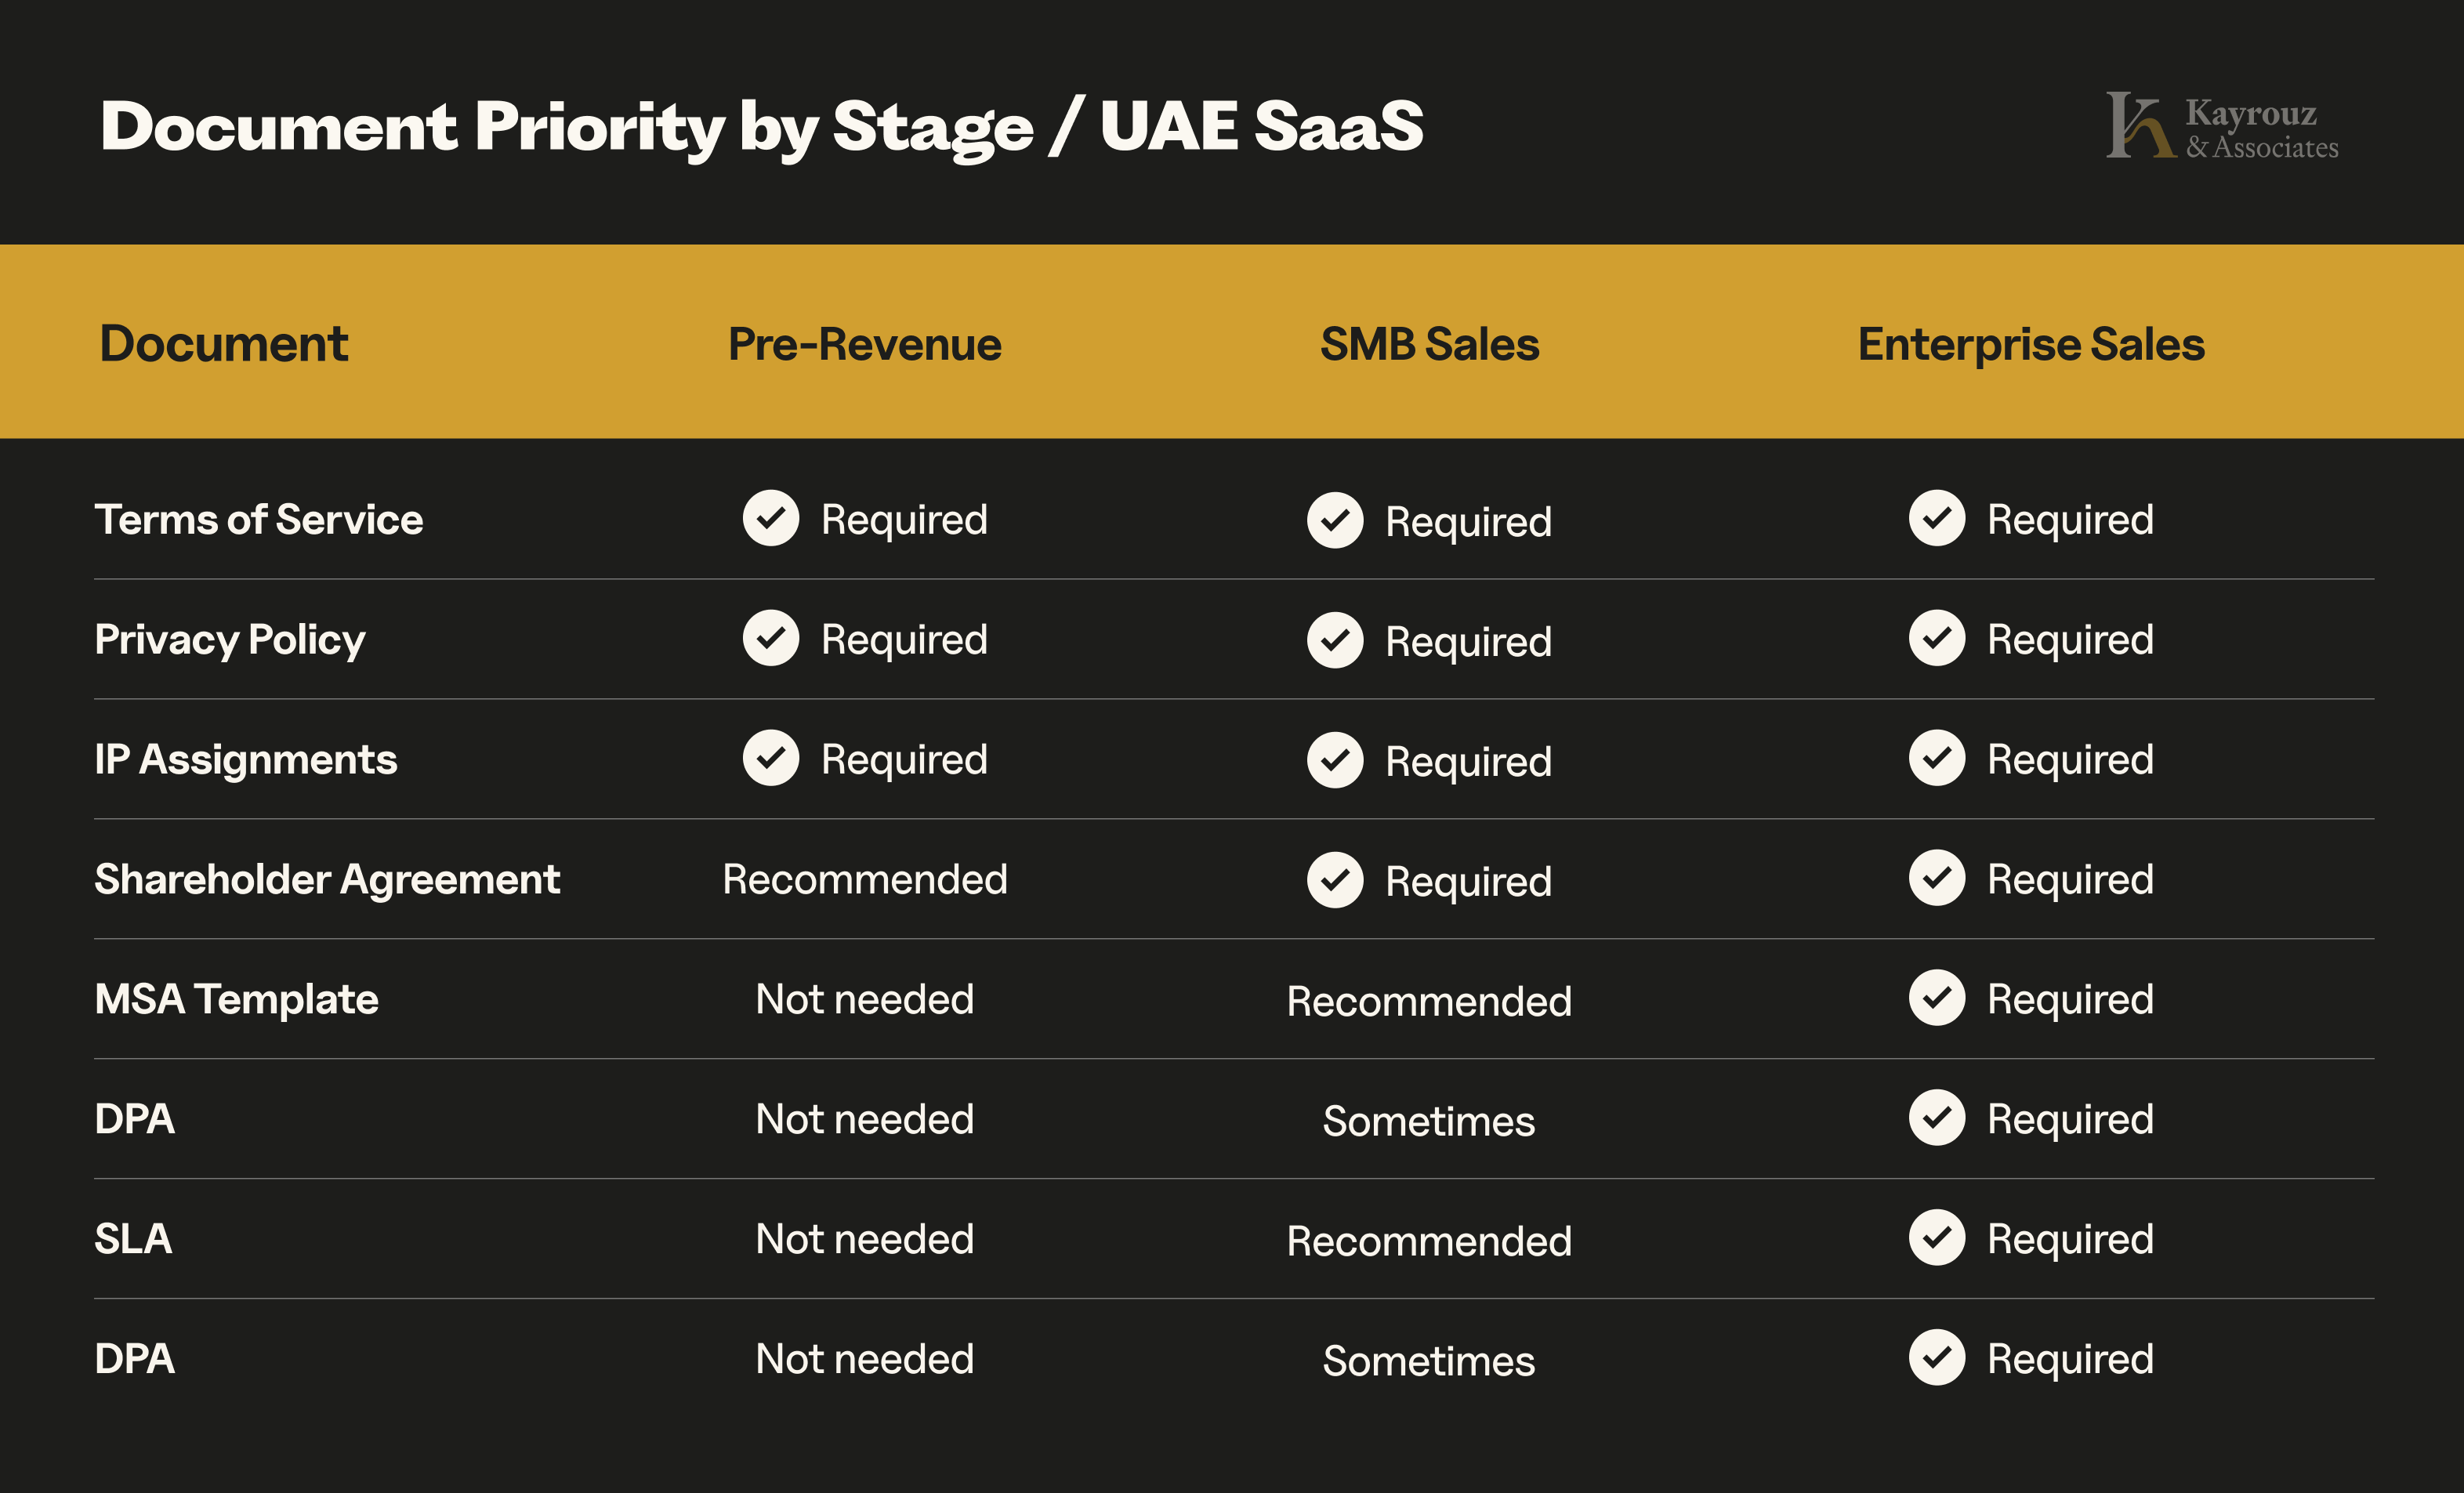Toggle Terms of Service SMB Sales check mark

1334,520
